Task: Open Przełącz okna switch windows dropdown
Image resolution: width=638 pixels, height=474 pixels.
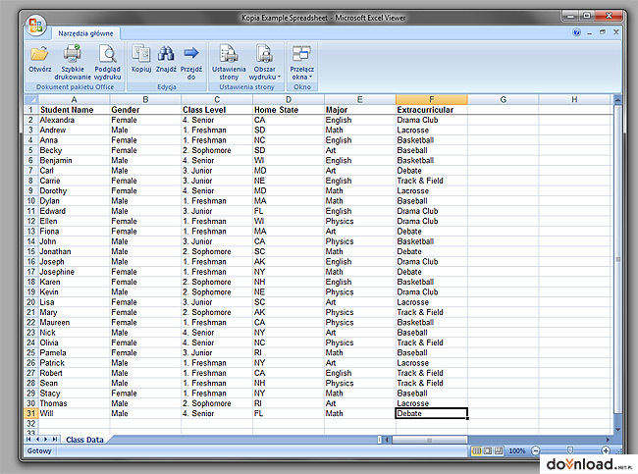Action: (x=302, y=62)
